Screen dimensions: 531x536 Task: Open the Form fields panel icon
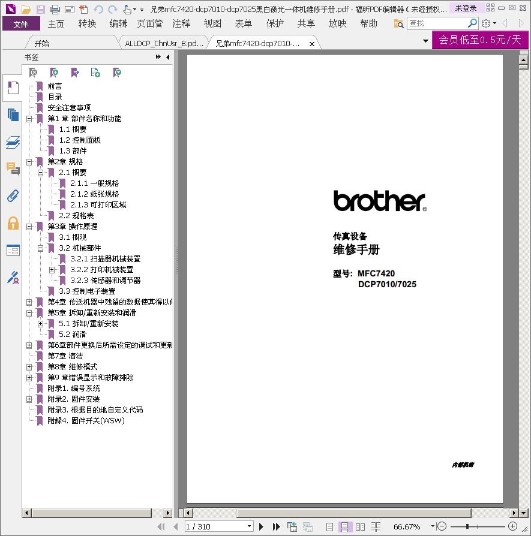[x=13, y=250]
